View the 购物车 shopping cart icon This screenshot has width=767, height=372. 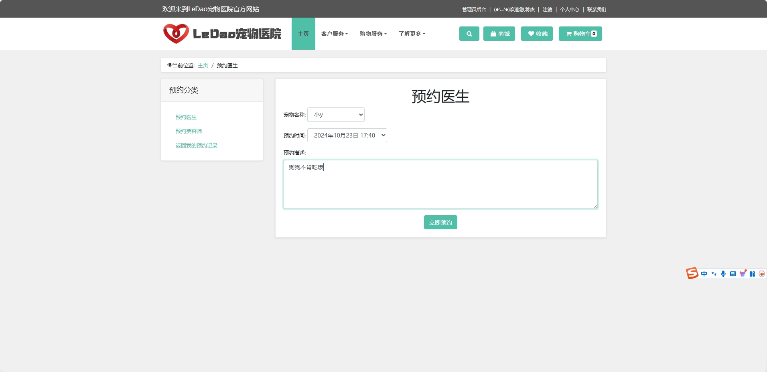[579, 34]
